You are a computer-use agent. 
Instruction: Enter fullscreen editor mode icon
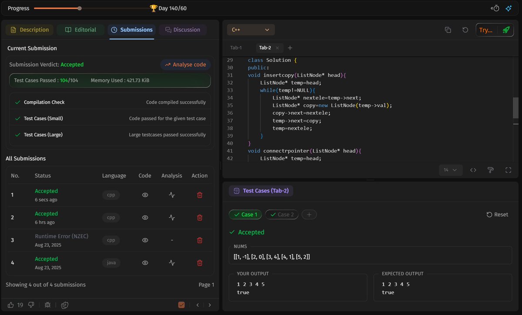pyautogui.click(x=508, y=170)
